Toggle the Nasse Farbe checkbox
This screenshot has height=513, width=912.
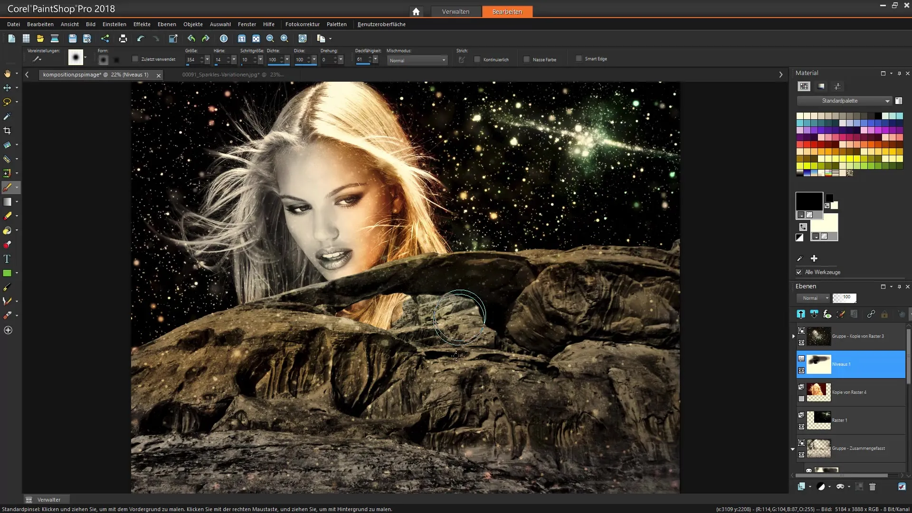[526, 59]
